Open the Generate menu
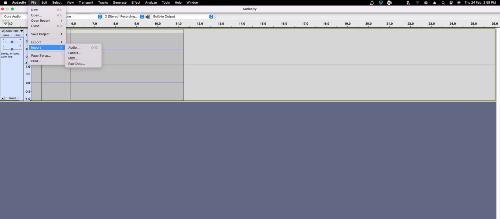500x219 pixels. 120,3
